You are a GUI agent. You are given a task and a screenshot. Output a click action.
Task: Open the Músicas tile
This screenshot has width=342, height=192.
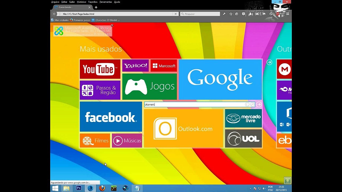tap(127, 141)
